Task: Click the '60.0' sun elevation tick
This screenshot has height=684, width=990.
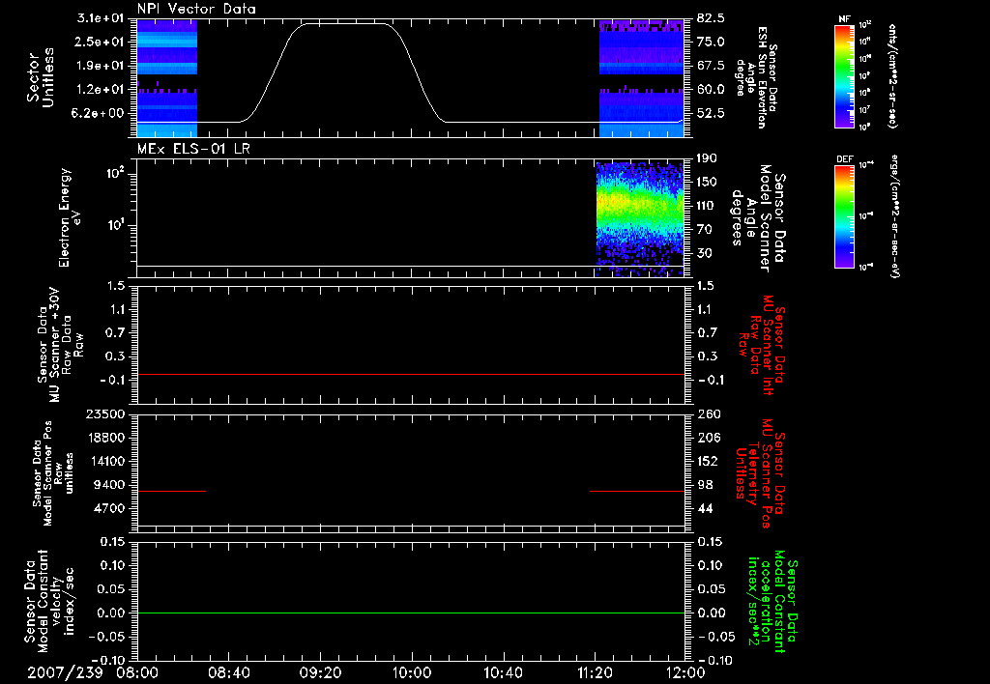Action: [711, 90]
